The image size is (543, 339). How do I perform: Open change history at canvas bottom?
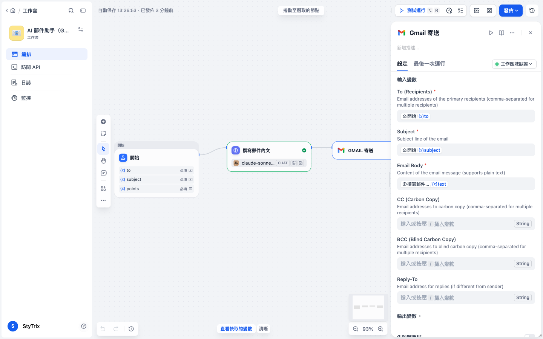point(131,329)
